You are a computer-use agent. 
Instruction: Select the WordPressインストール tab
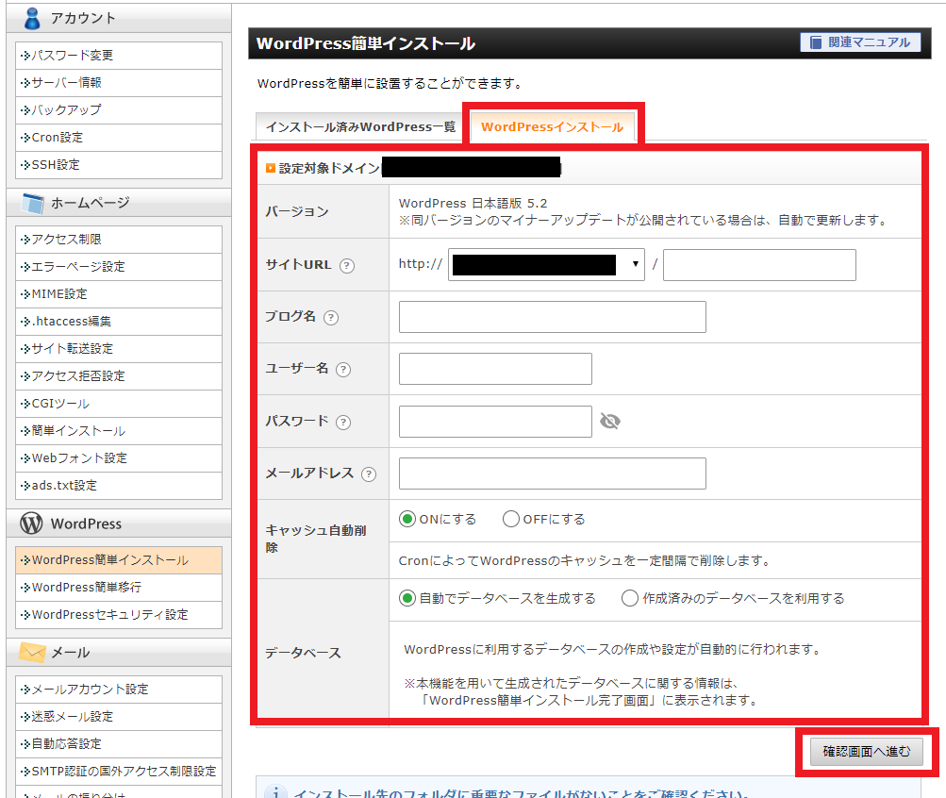[x=552, y=127]
